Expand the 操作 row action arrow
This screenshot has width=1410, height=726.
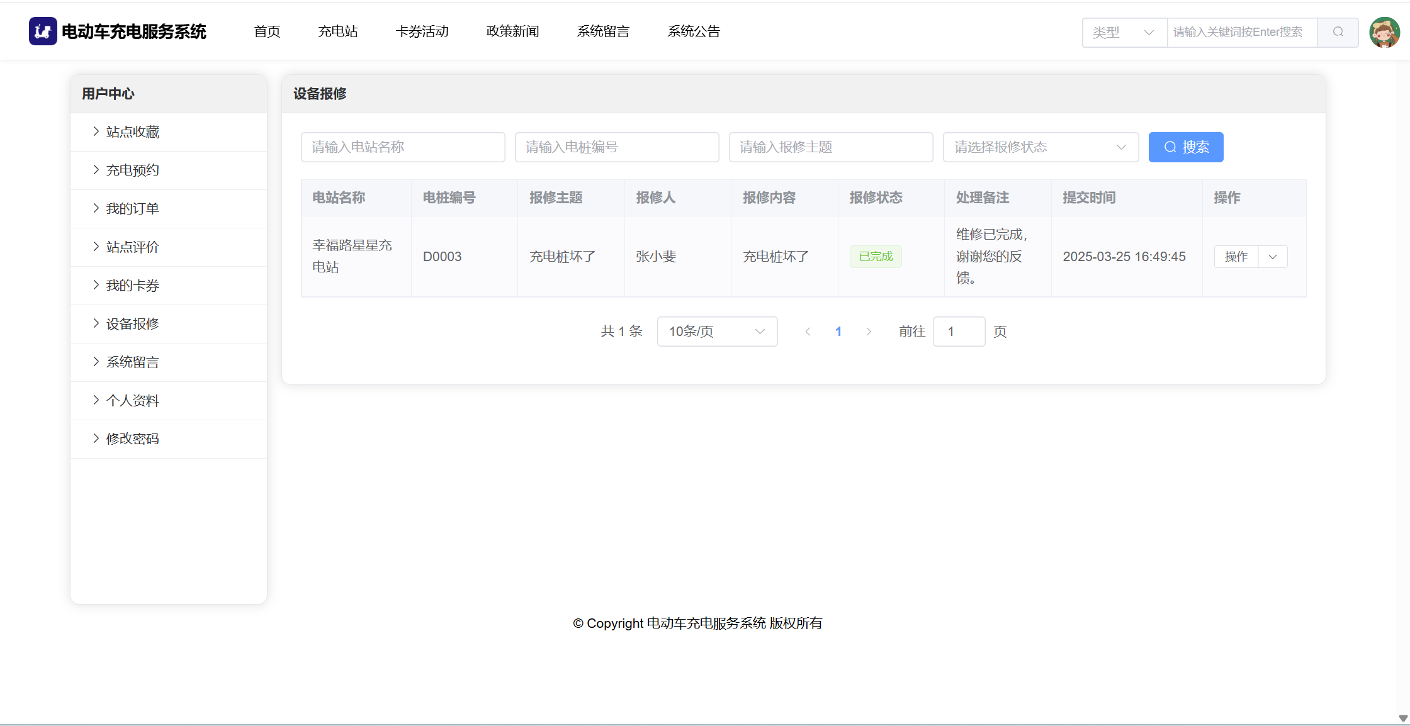1273,257
